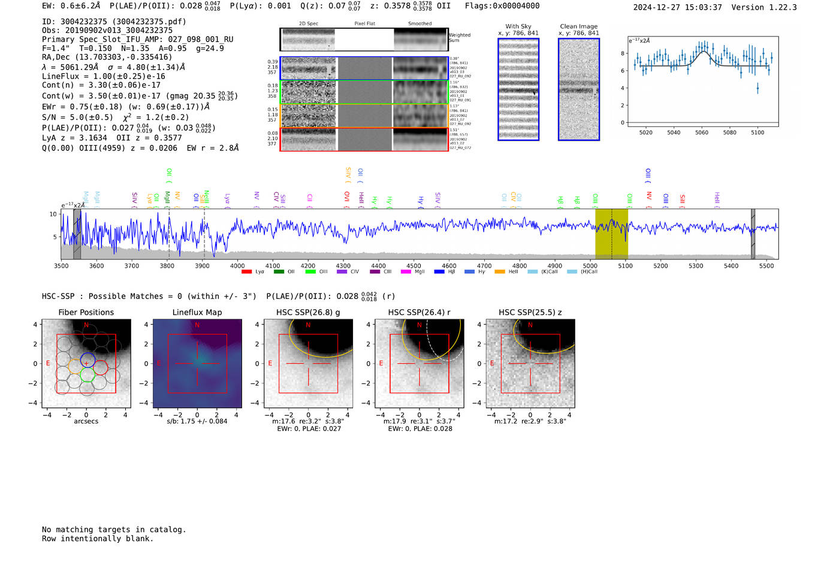
Task: Select the orange fiber circle in Fiber Positions
Action: [76, 366]
